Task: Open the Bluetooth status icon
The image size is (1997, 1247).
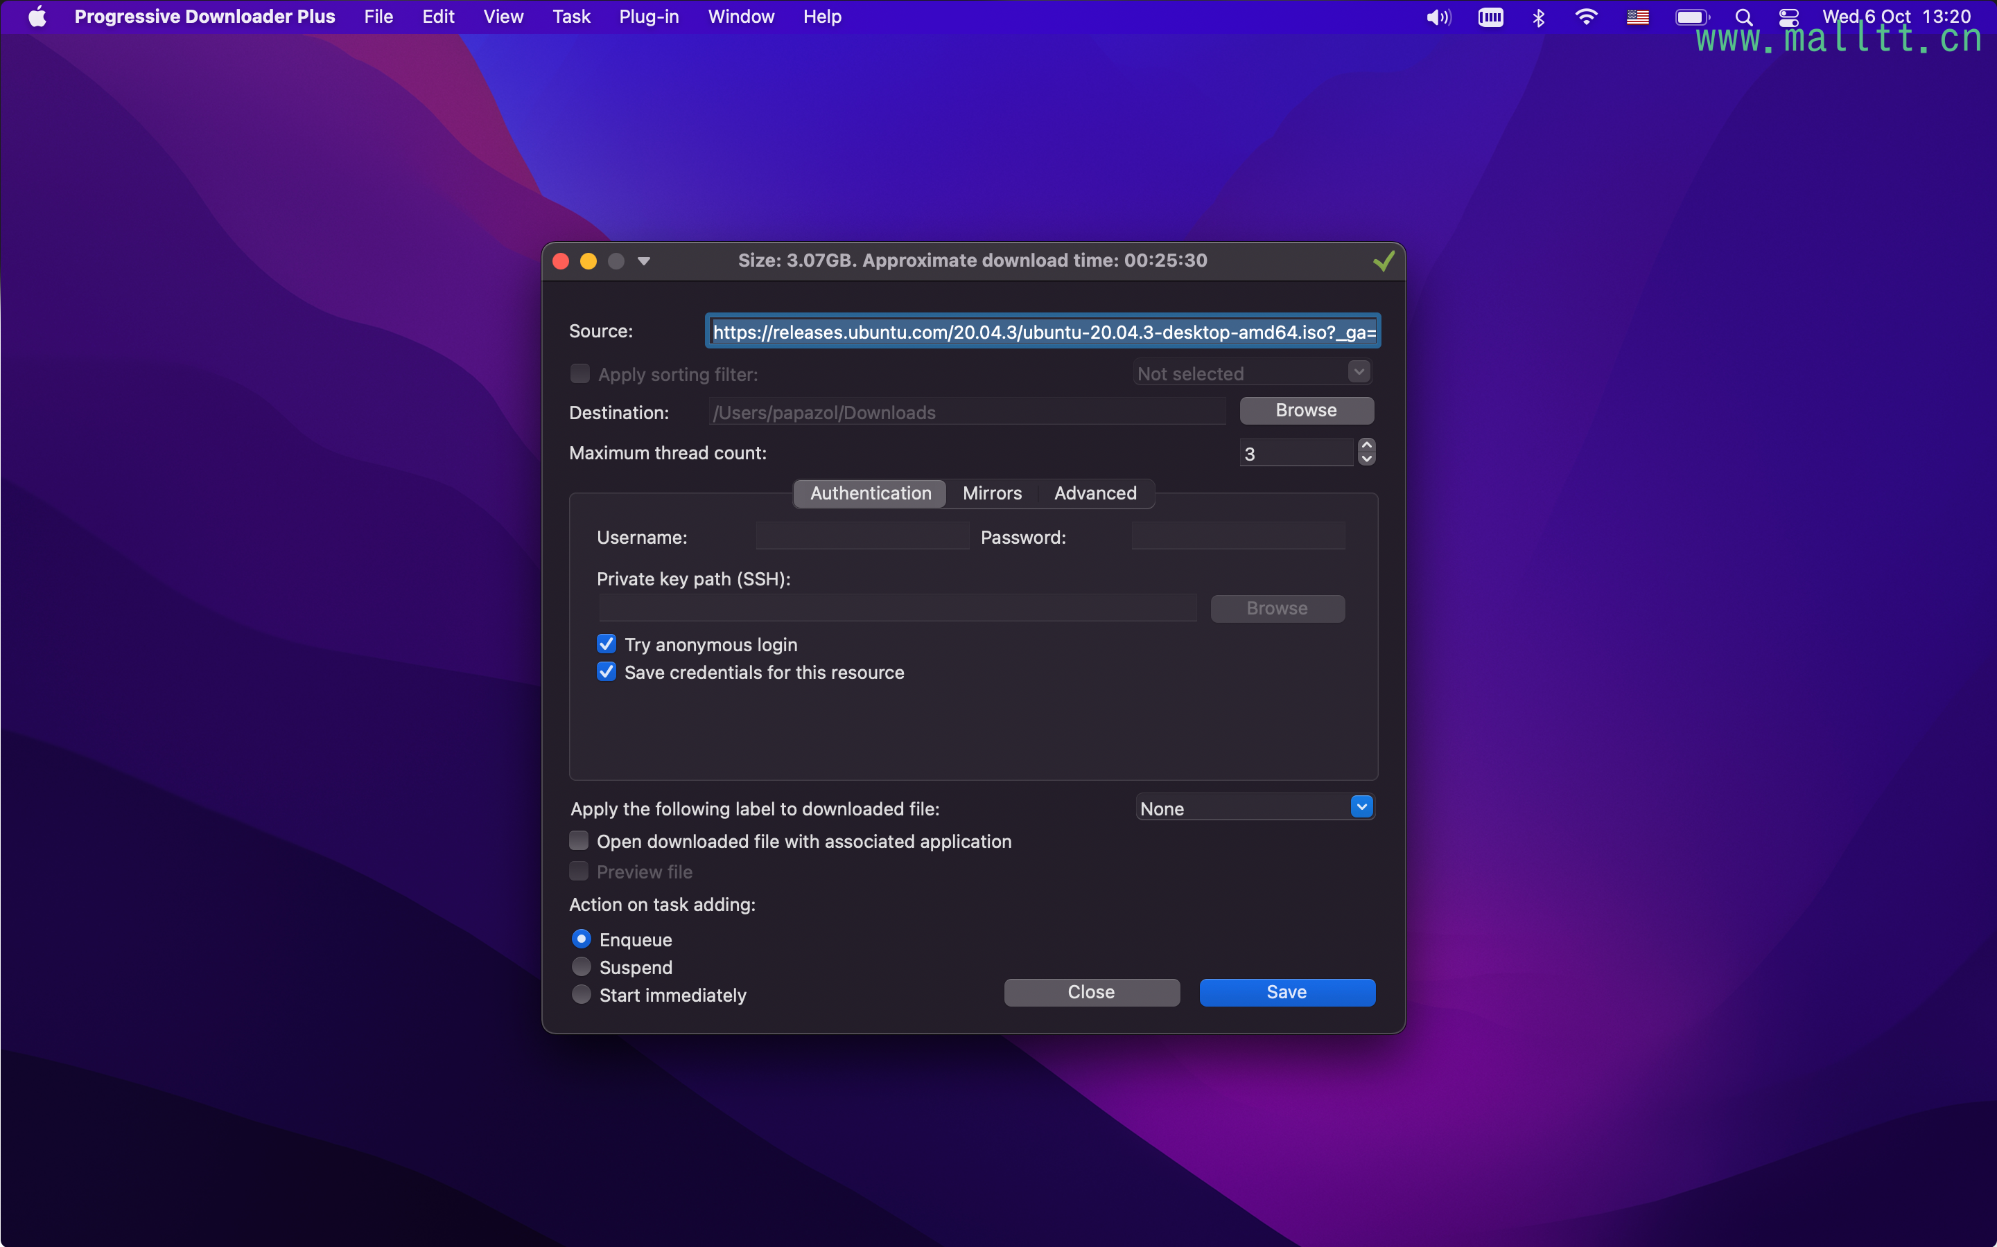Action: [x=1538, y=17]
